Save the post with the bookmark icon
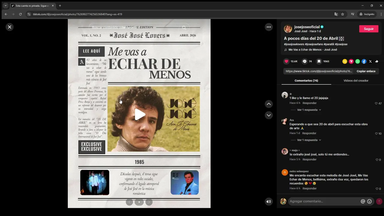The width and height of the screenshot is (384, 216). pos(319,61)
